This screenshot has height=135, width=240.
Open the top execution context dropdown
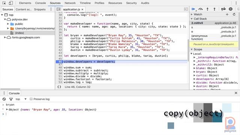21,99
